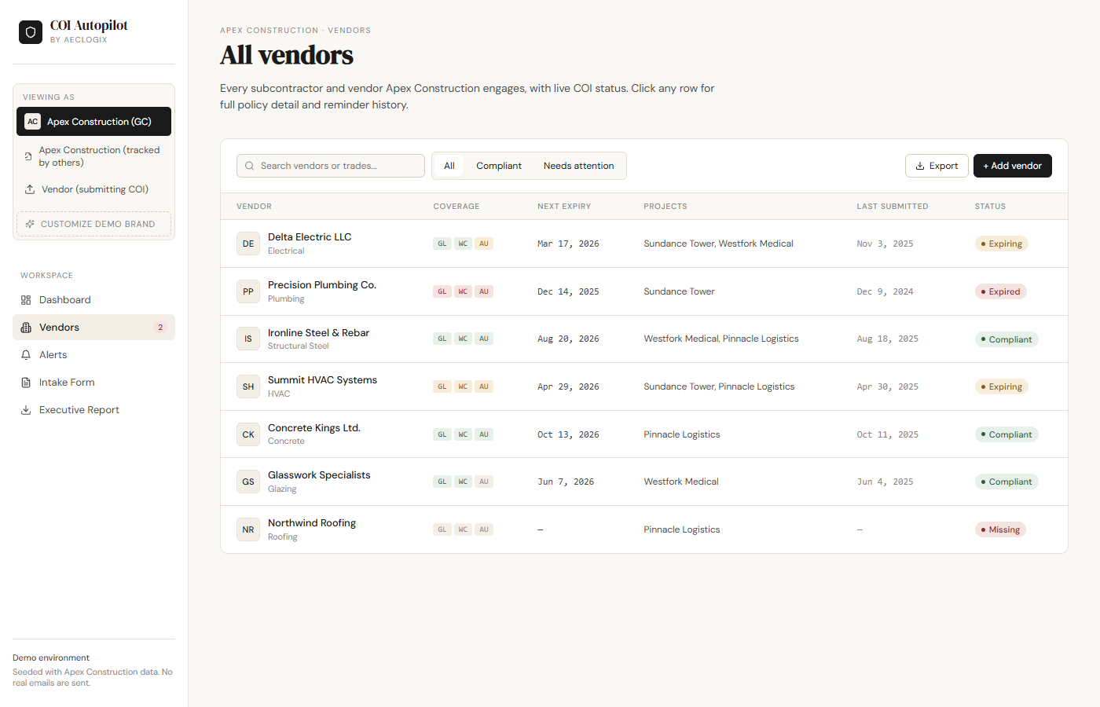The height and width of the screenshot is (707, 1100).
Task: Click the Intake Form document icon
Action: 26,382
